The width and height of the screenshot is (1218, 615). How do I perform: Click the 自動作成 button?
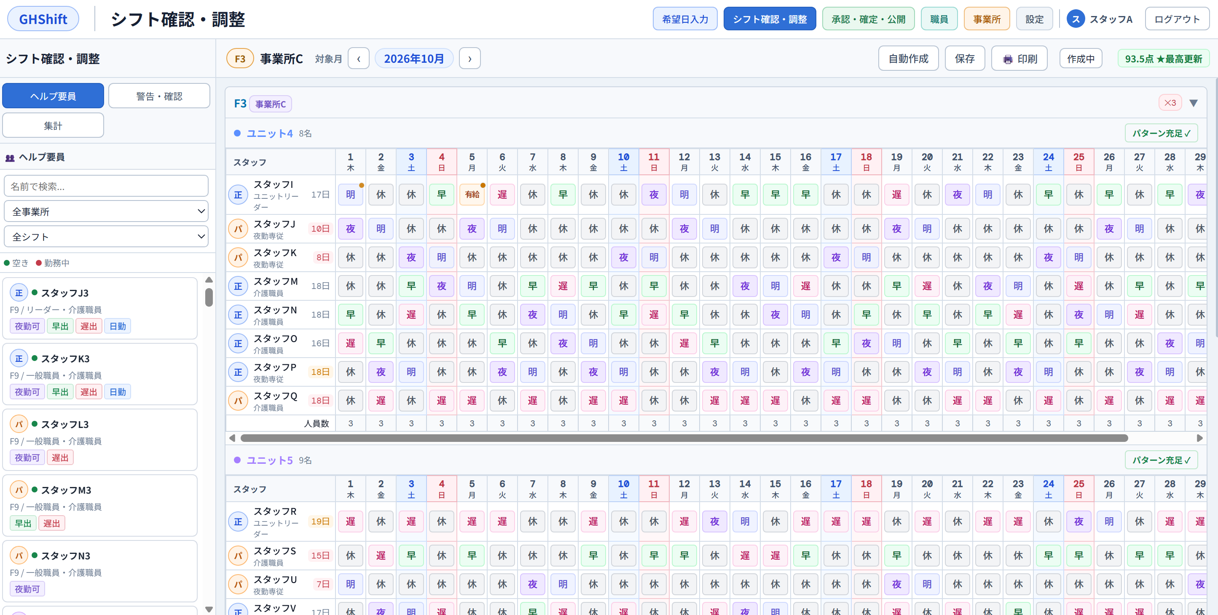(908, 59)
